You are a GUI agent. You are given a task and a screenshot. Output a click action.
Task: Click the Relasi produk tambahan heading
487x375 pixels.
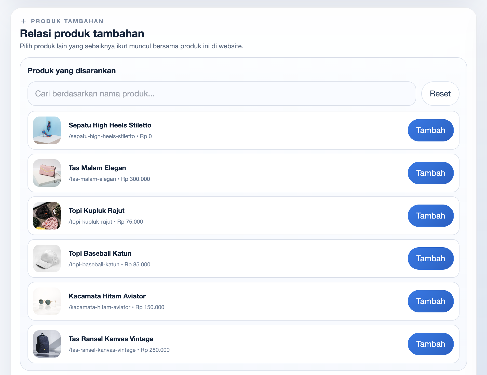tap(82, 34)
